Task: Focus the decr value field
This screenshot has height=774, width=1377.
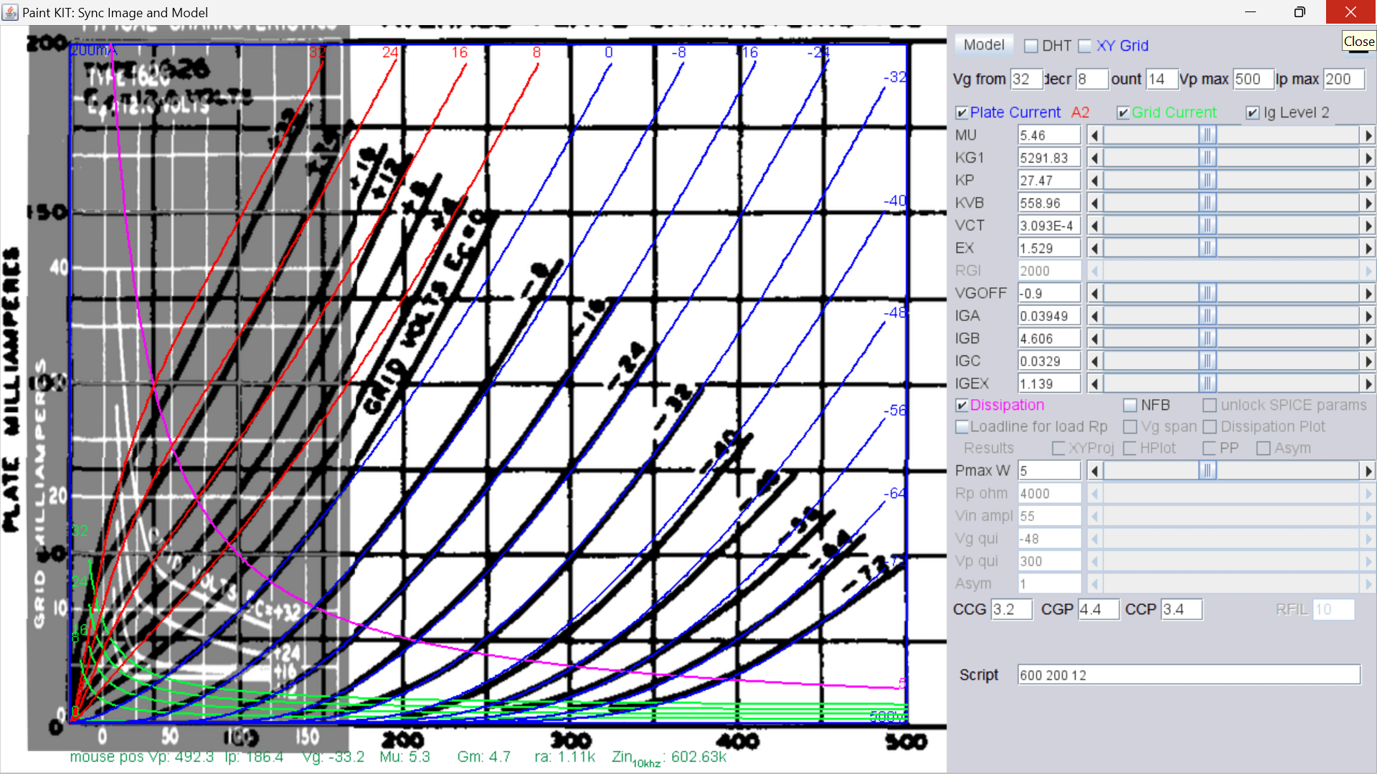Action: pos(1092,80)
